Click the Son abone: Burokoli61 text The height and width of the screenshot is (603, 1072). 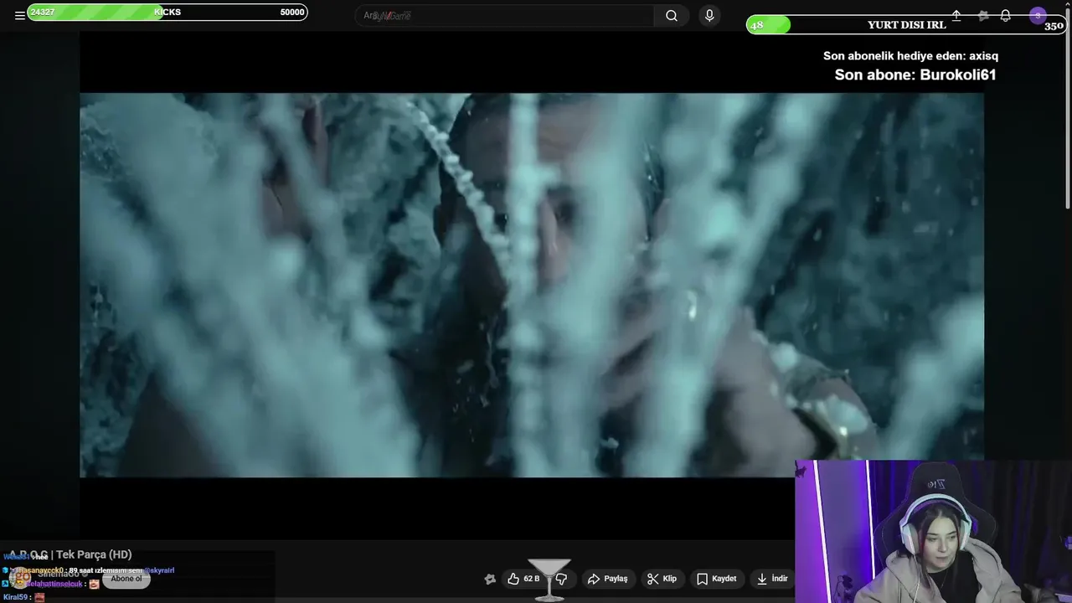click(x=915, y=75)
